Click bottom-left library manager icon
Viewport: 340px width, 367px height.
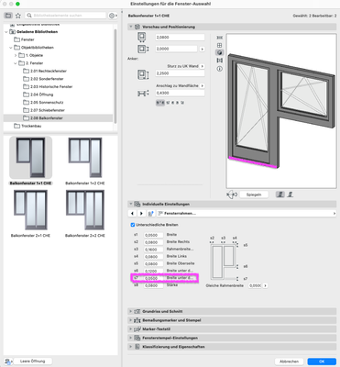pos(8,361)
